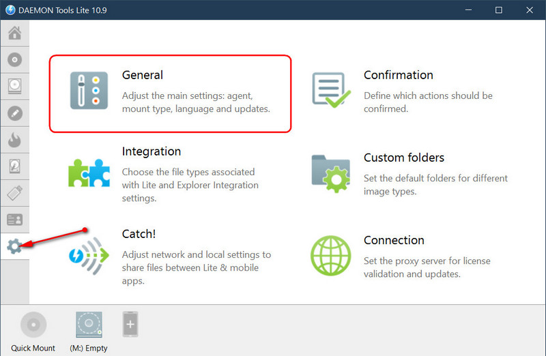
Task: Open the Images disc sidebar icon
Action: coord(14,60)
